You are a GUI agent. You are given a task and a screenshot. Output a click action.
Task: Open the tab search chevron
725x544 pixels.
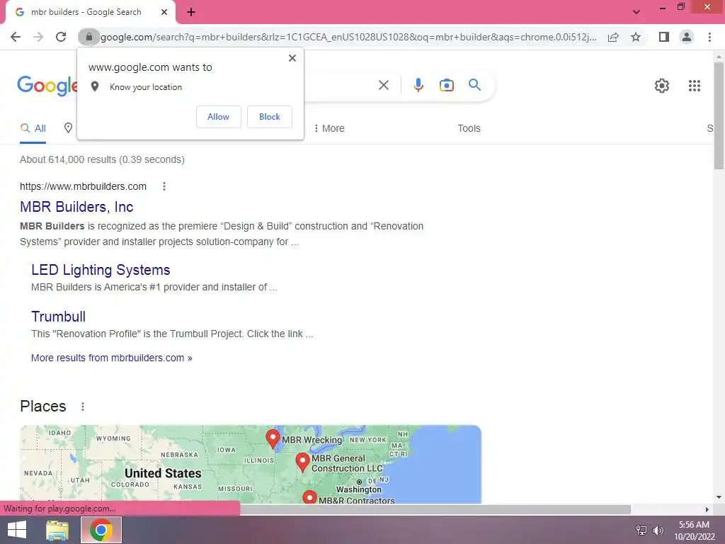[636, 12]
